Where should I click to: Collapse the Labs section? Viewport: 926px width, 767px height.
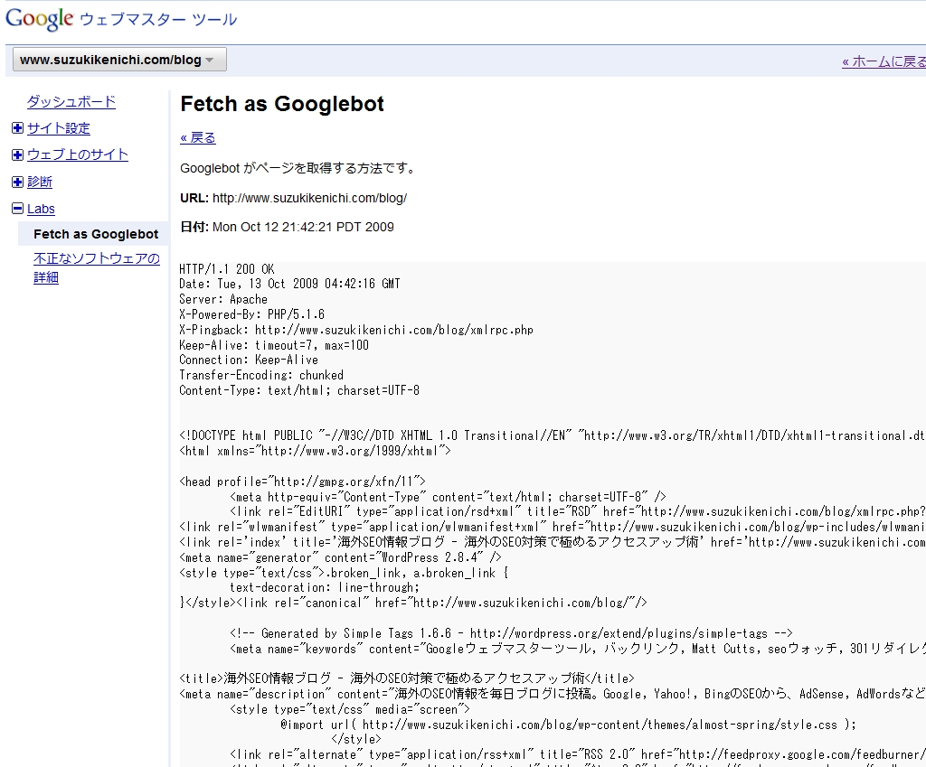(18, 209)
